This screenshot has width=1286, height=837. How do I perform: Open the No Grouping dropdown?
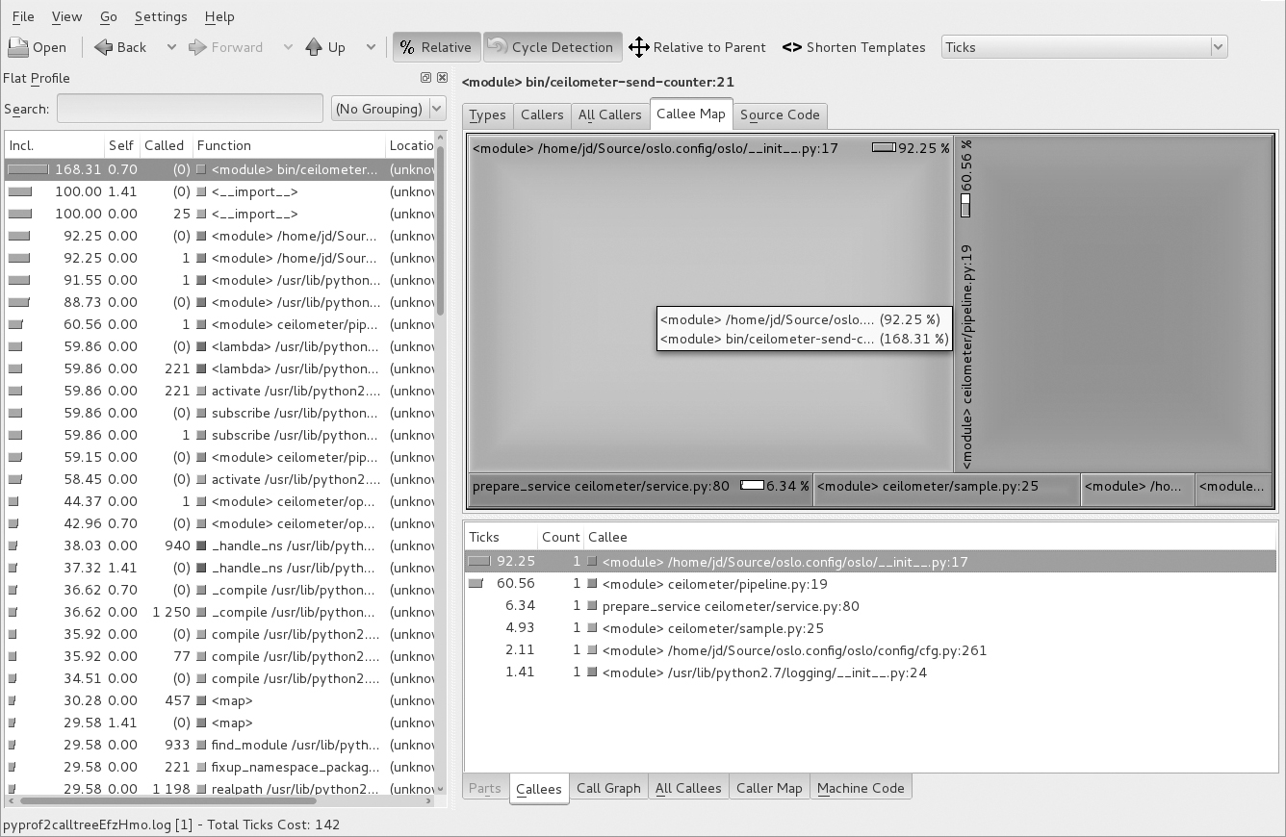pos(388,109)
